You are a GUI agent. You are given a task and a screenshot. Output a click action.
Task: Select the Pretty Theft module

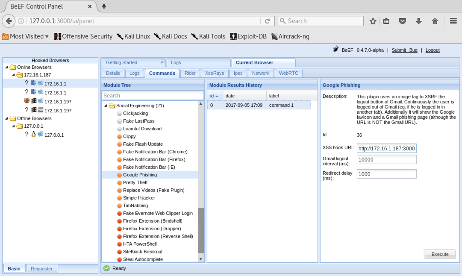coord(135,182)
